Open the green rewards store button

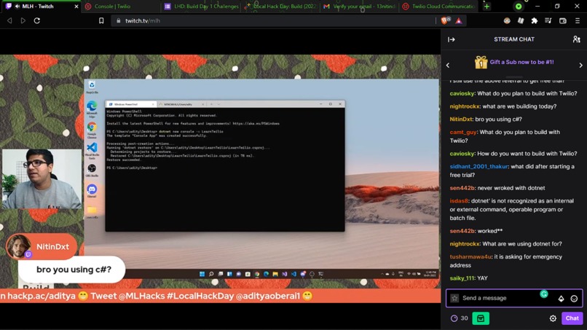(481, 318)
